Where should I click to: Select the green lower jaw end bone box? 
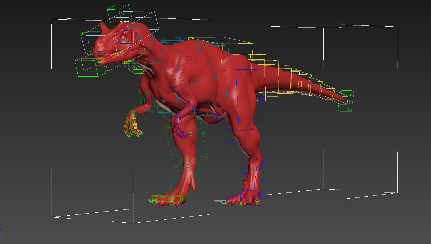point(90,67)
